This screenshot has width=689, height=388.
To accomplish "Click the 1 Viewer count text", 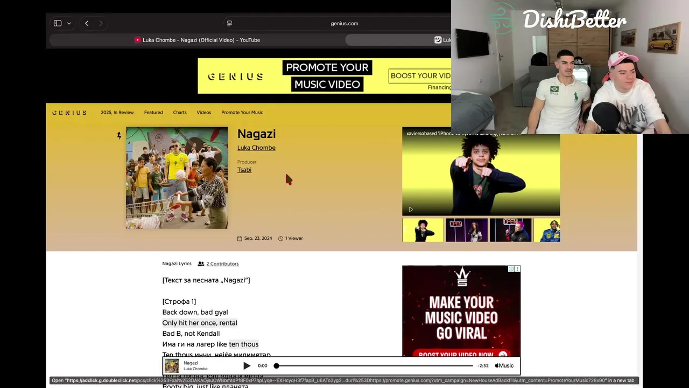I will [x=294, y=238].
